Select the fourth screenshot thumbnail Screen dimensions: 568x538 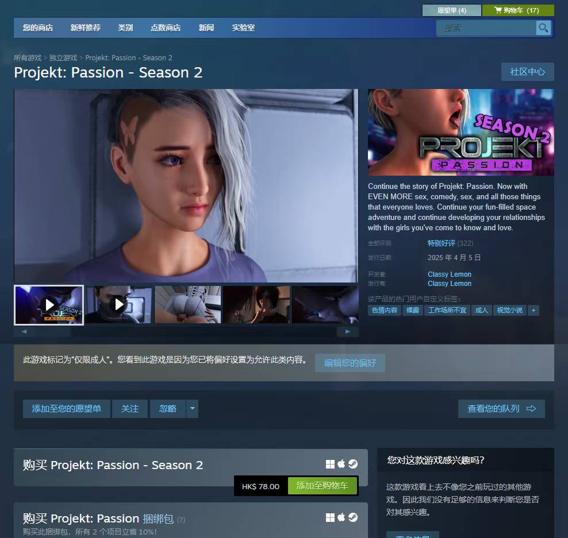point(256,305)
